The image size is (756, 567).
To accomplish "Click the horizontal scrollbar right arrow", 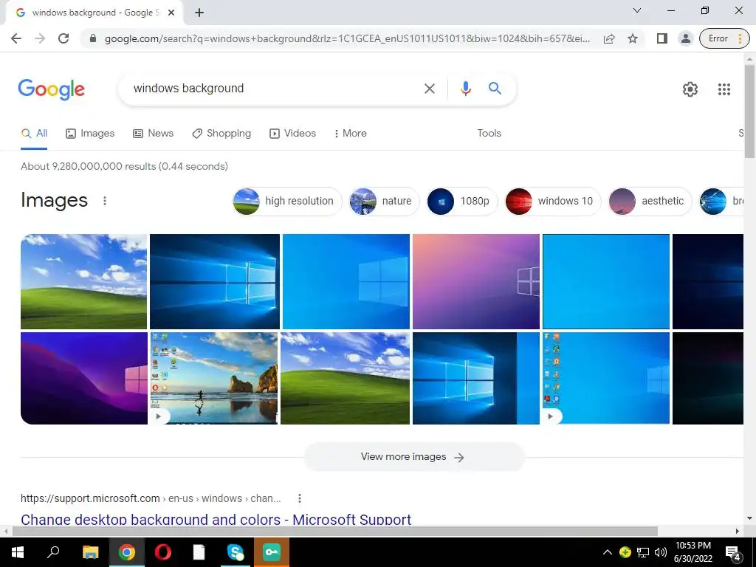I will 738,531.
